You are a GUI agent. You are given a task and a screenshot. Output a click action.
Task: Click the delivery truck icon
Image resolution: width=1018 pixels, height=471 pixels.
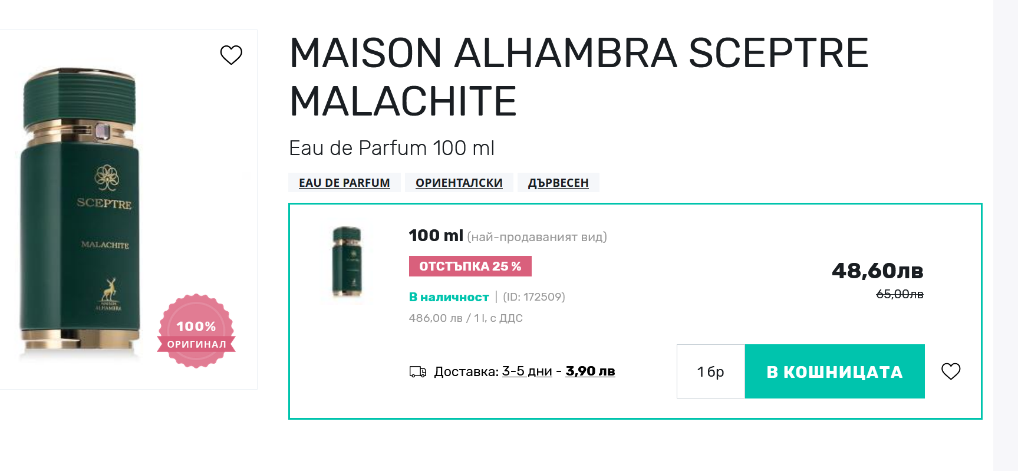tap(418, 372)
